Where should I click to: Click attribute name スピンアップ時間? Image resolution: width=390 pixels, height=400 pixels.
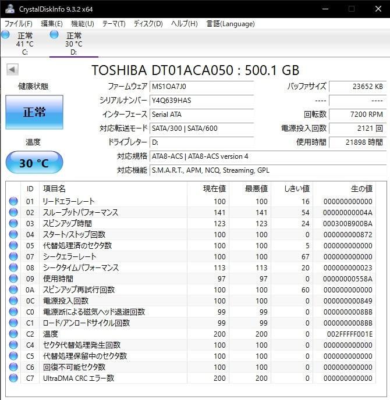(x=67, y=223)
